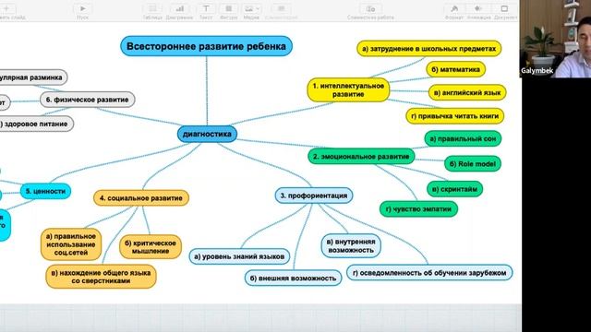The width and height of the screenshot is (591, 332).
Task: Select the title node 'Всестороннее развитие ребенка'
Action: pyautogui.click(x=206, y=46)
